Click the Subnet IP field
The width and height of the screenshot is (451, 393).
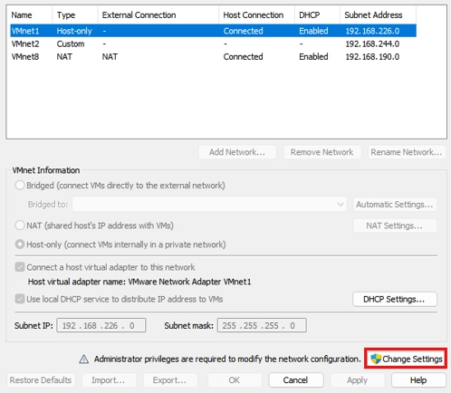click(101, 325)
